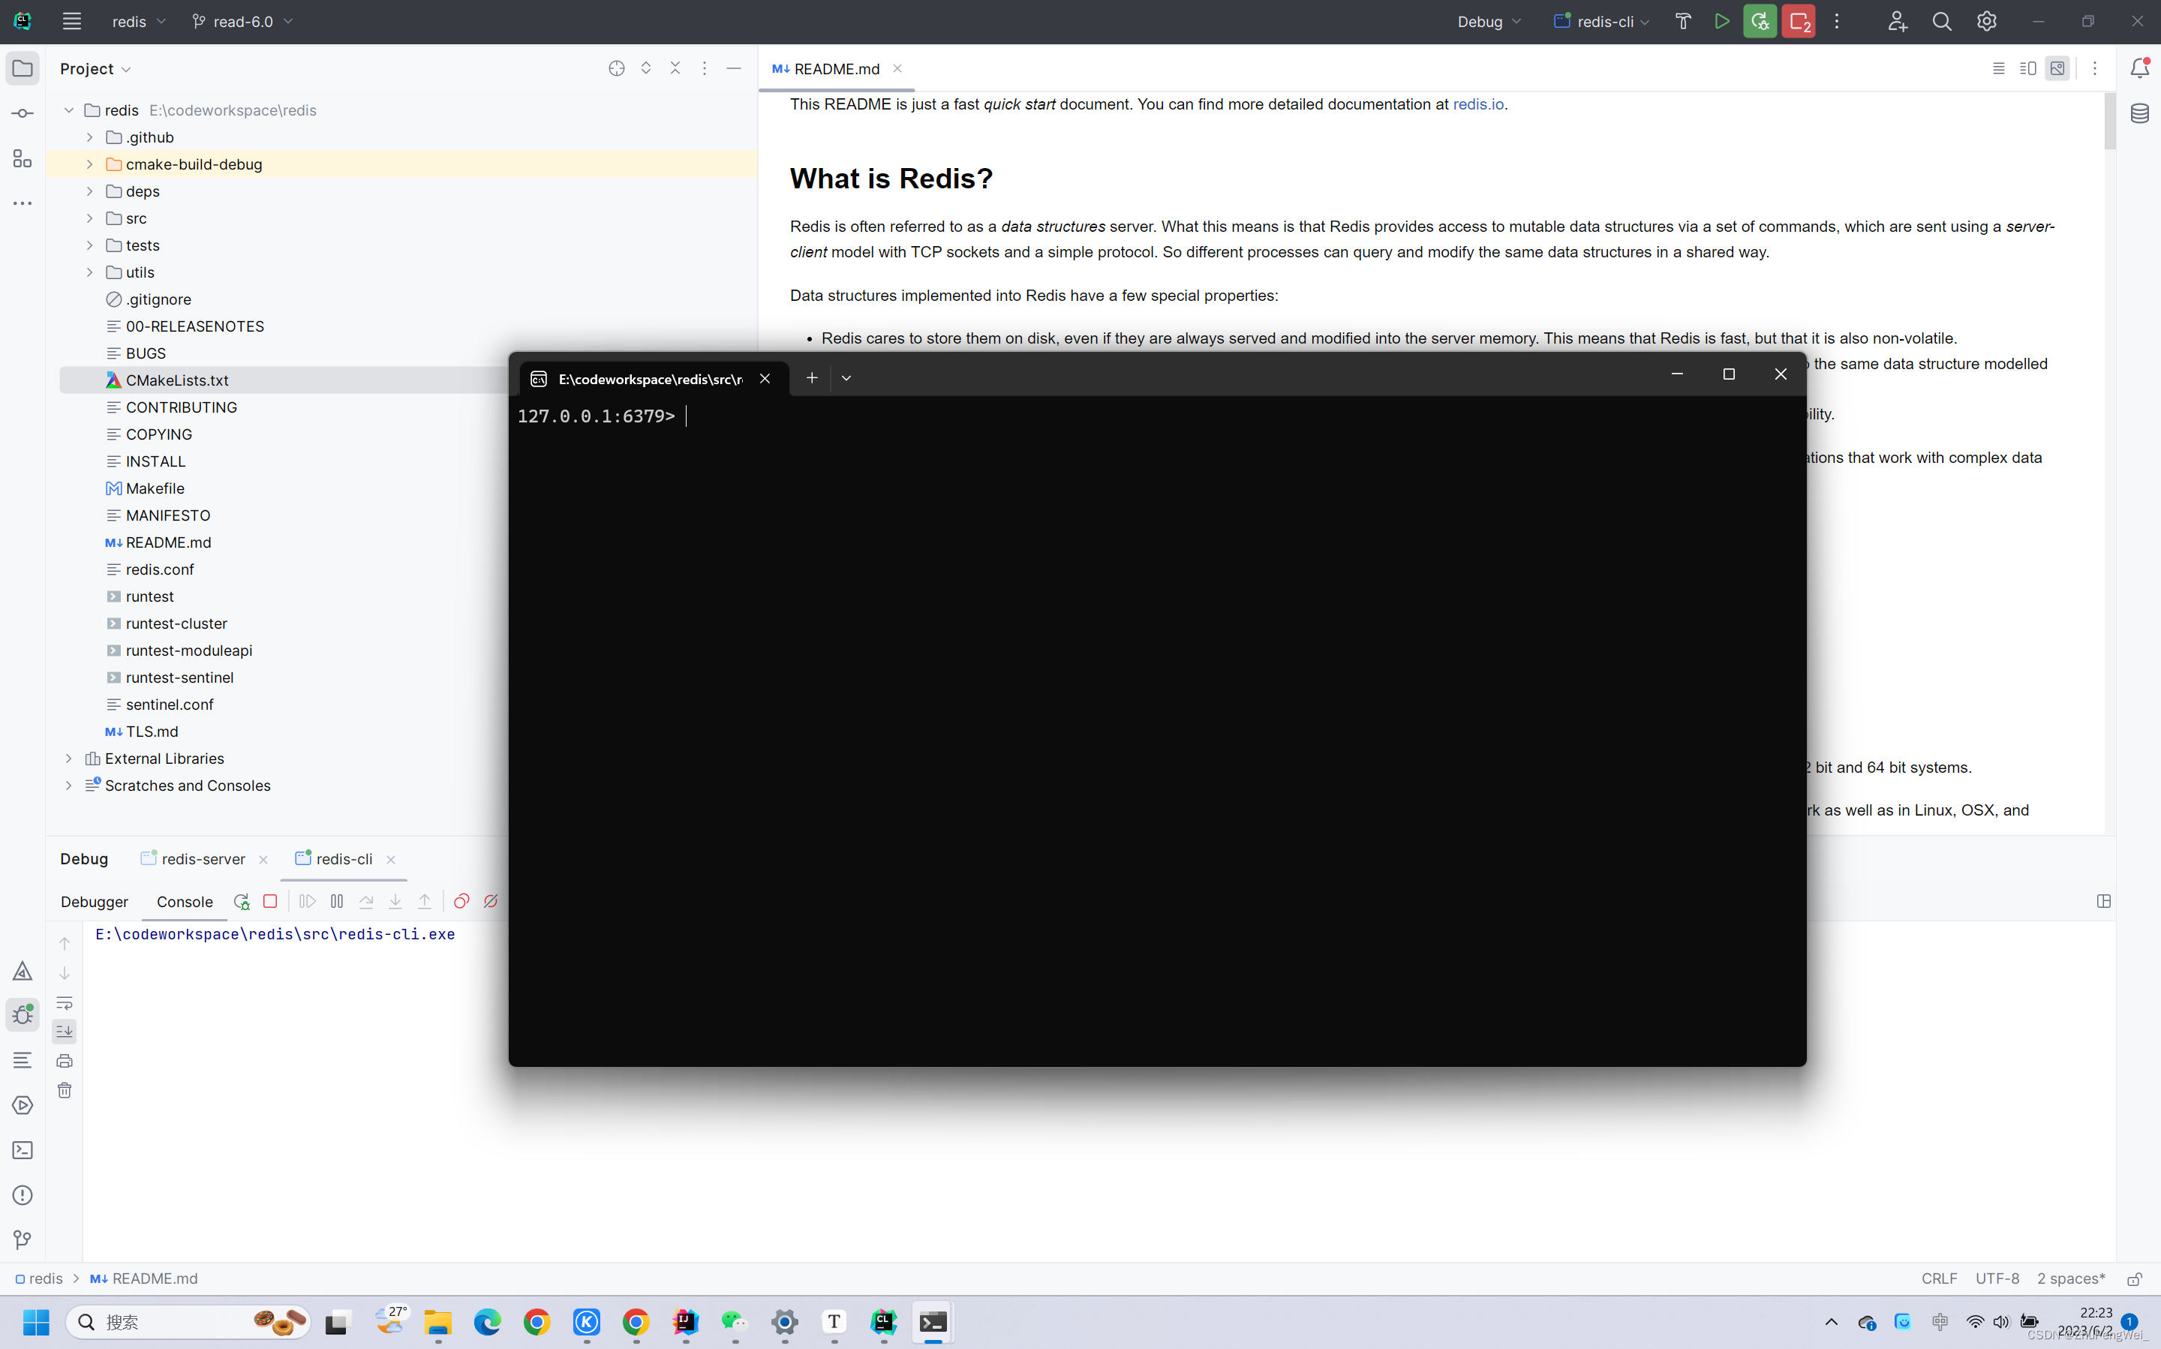Open Microsoft Edge from taskbar
The height and width of the screenshot is (1349, 2161).
[x=487, y=1321]
